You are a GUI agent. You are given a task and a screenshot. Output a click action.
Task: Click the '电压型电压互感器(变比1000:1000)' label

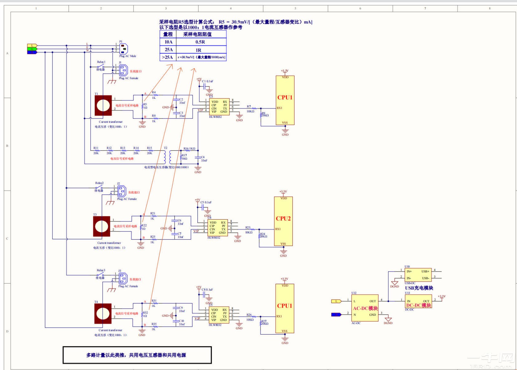pyautogui.click(x=166, y=167)
